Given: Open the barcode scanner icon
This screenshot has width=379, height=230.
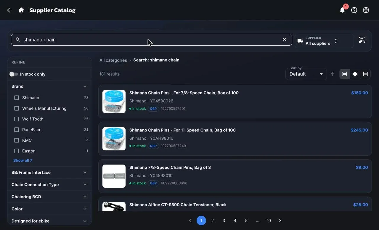Looking at the screenshot, I should pyautogui.click(x=362, y=40).
